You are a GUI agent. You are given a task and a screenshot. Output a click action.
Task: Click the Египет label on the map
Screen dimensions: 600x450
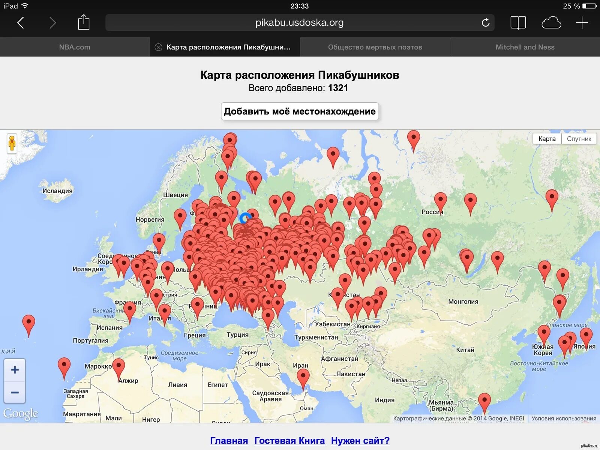[218, 385]
